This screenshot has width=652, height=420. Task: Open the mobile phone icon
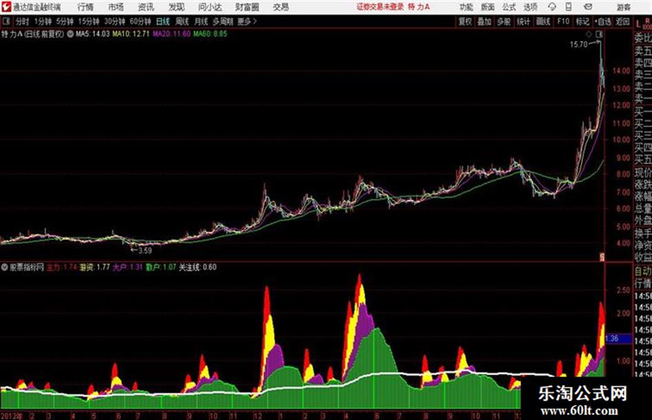coord(569,7)
